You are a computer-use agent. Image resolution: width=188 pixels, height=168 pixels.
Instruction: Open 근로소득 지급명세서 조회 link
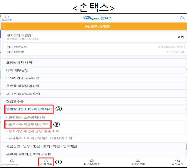(x=29, y=124)
